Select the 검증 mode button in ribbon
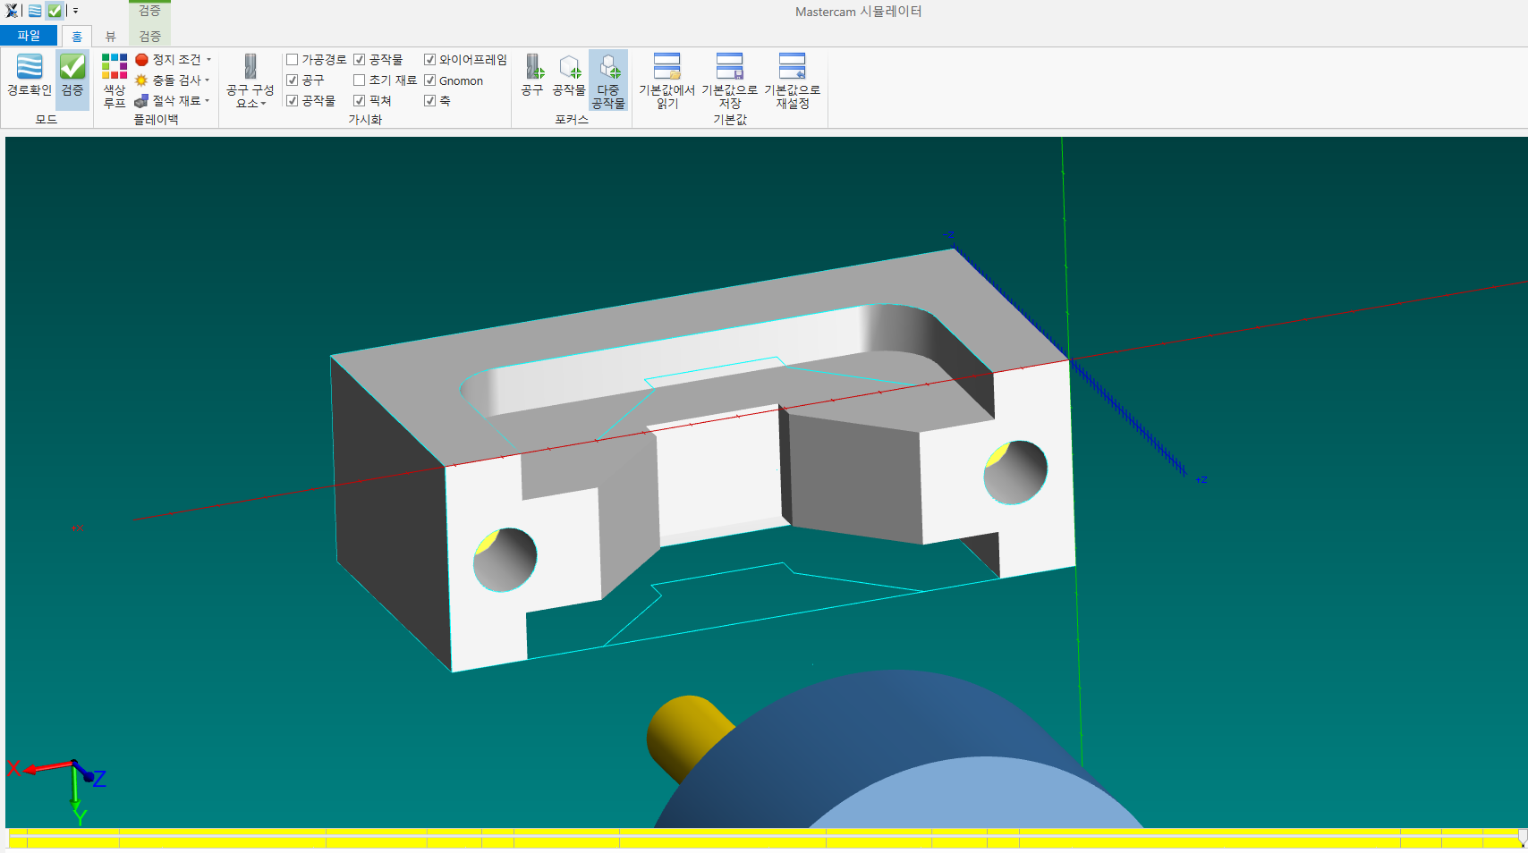This screenshot has width=1528, height=853. pos(72,80)
